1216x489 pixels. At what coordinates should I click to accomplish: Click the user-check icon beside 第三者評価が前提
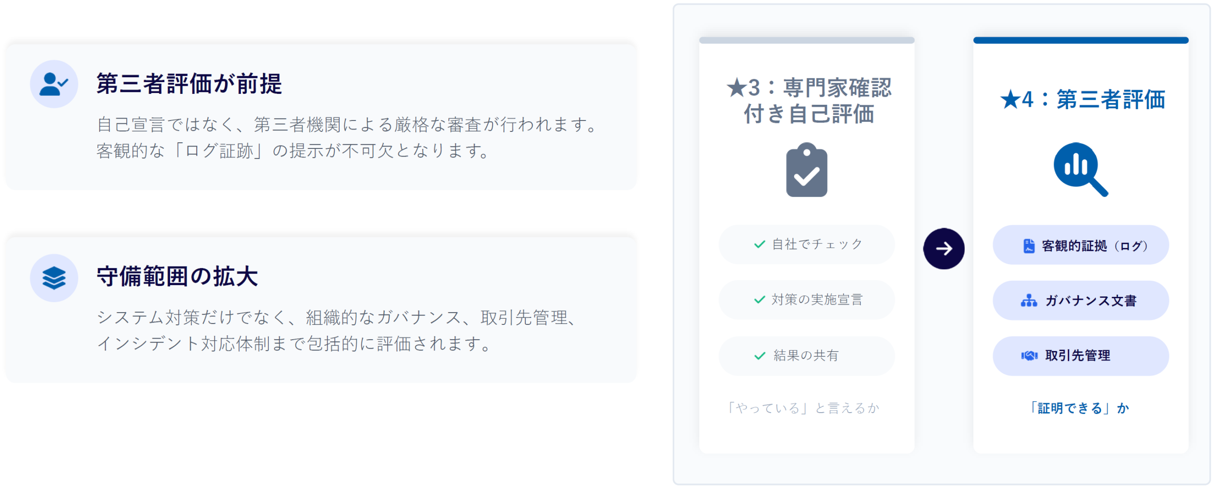tap(54, 84)
